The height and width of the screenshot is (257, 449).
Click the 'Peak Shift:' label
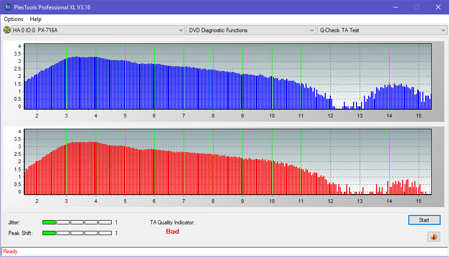tap(21, 233)
